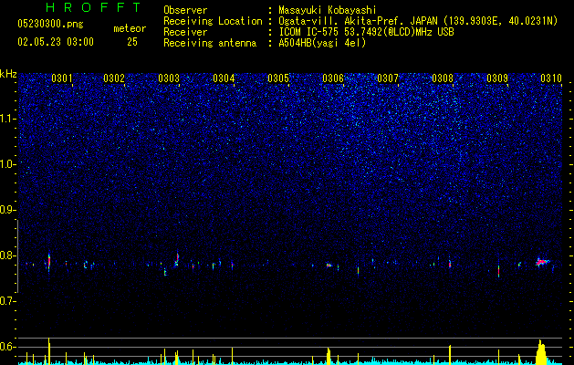The image size is (574, 365).
Task: Click the 1.0 kHz axis label
Action: (7, 164)
